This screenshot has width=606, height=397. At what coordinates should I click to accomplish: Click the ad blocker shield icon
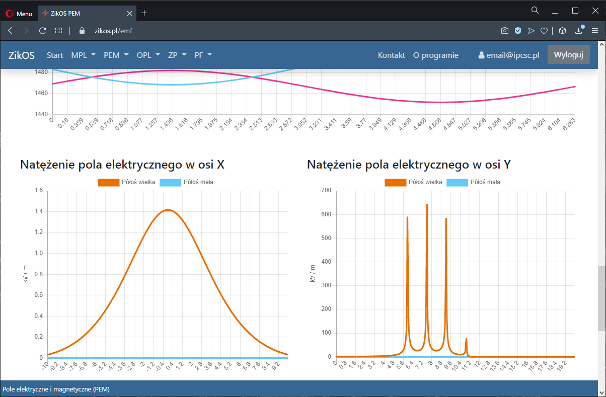(x=517, y=31)
